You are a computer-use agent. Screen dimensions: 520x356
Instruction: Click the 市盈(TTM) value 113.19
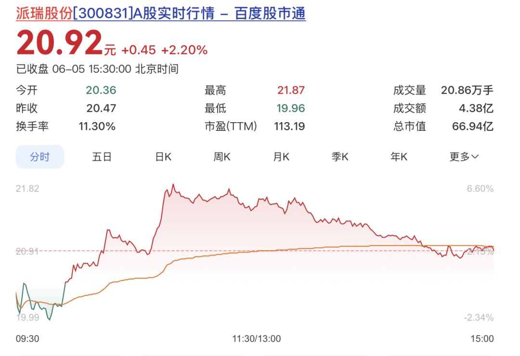(x=289, y=127)
